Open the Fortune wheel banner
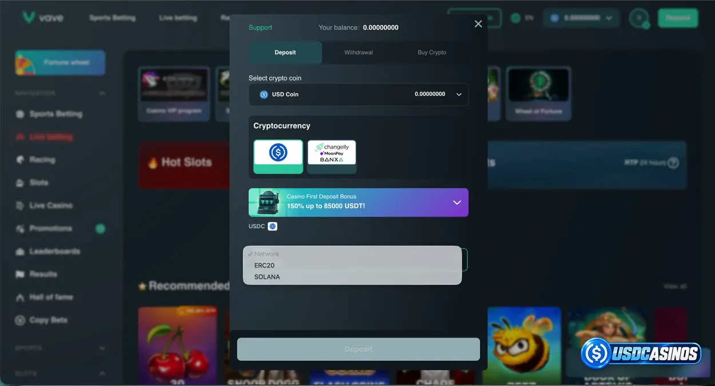This screenshot has width=715, height=386. click(x=60, y=63)
